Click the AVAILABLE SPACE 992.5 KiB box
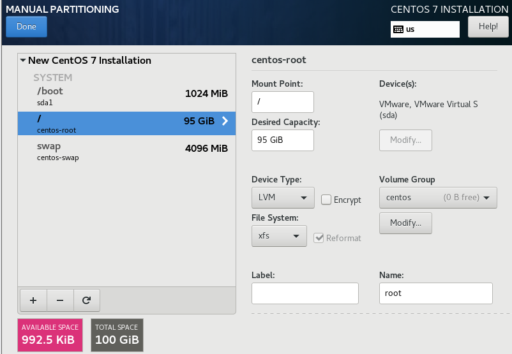Screen dimensions: 512x354 (50, 335)
